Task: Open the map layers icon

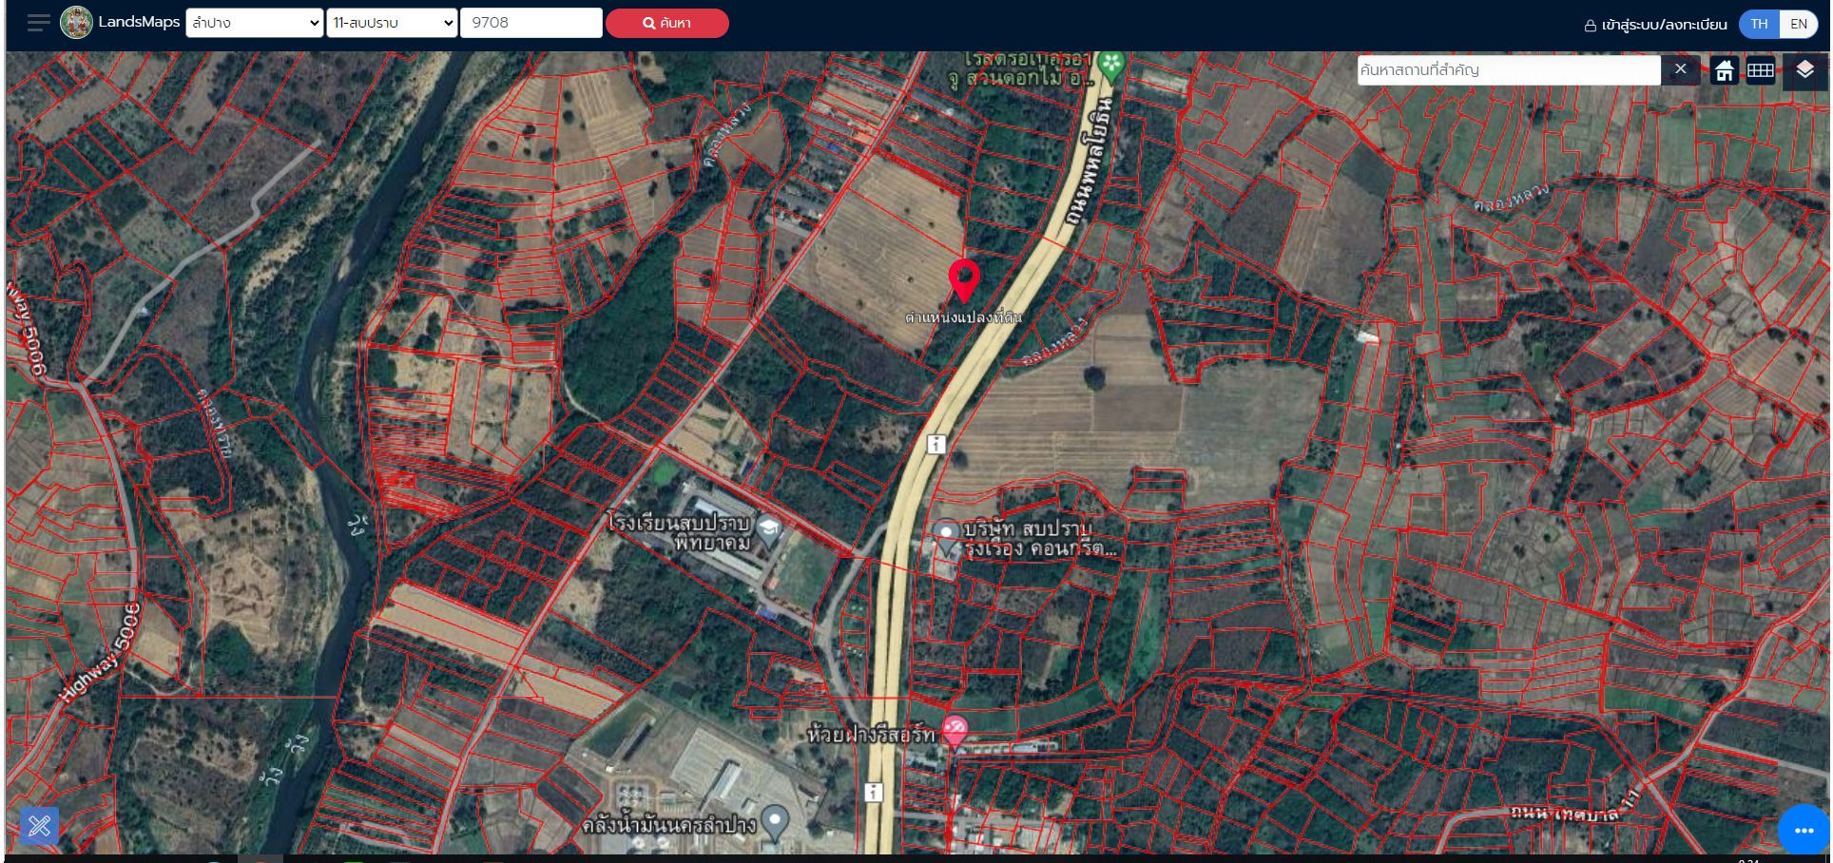Action: pos(1804,70)
